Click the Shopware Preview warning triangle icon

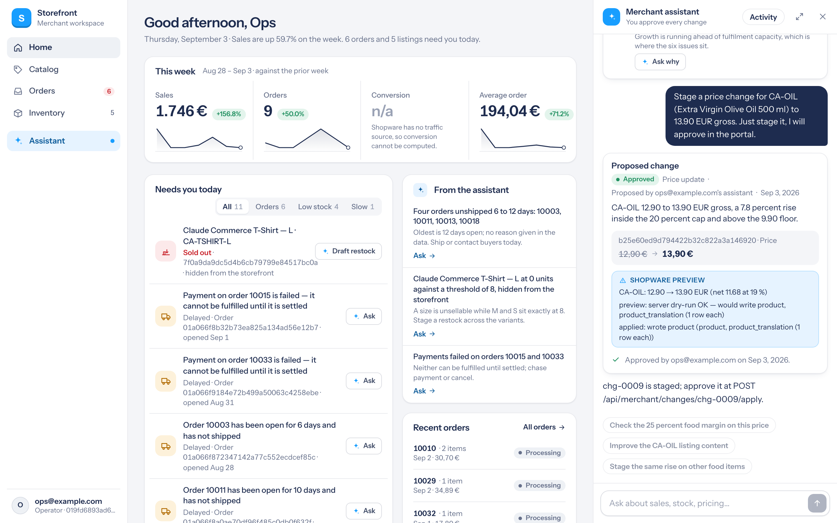[x=623, y=280]
